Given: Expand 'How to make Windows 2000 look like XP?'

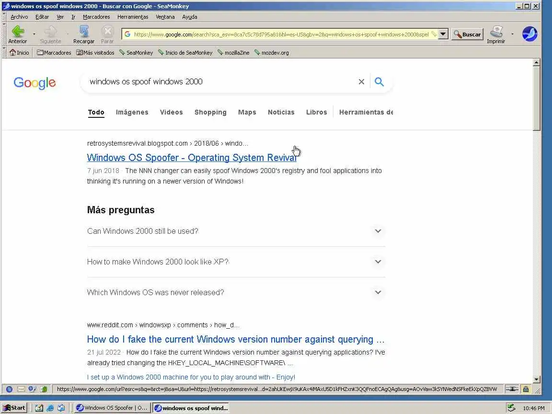Looking at the screenshot, I should [236, 262].
